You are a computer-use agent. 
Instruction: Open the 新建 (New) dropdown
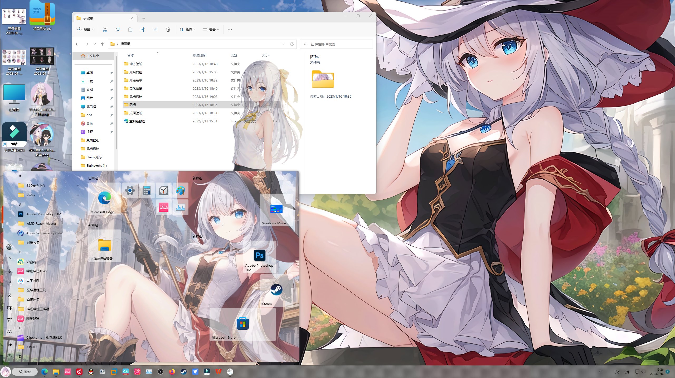pyautogui.click(x=85, y=30)
